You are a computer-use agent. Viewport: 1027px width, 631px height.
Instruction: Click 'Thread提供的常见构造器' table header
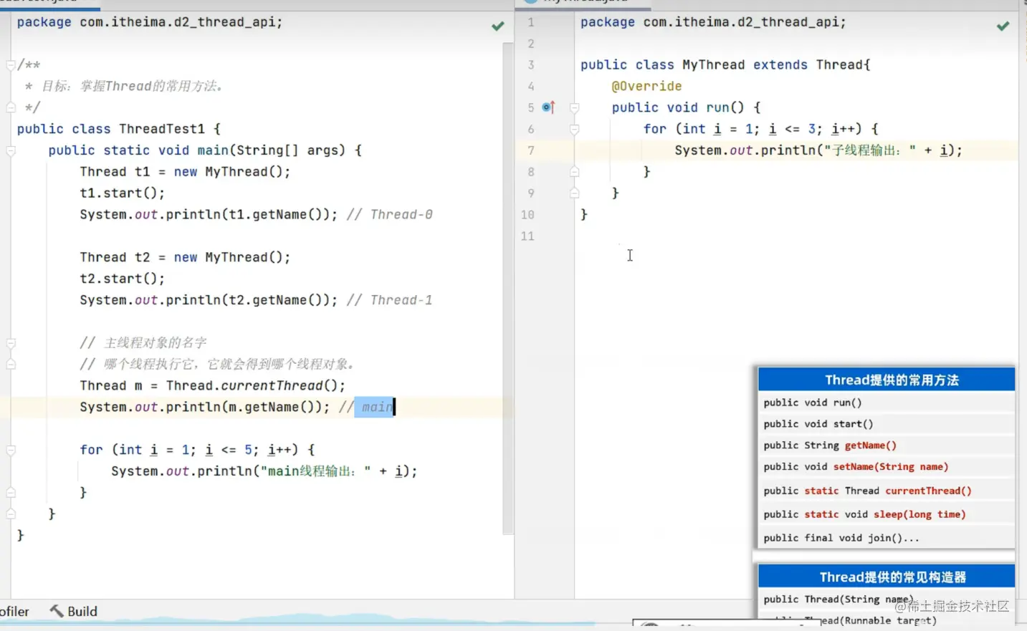point(887,577)
